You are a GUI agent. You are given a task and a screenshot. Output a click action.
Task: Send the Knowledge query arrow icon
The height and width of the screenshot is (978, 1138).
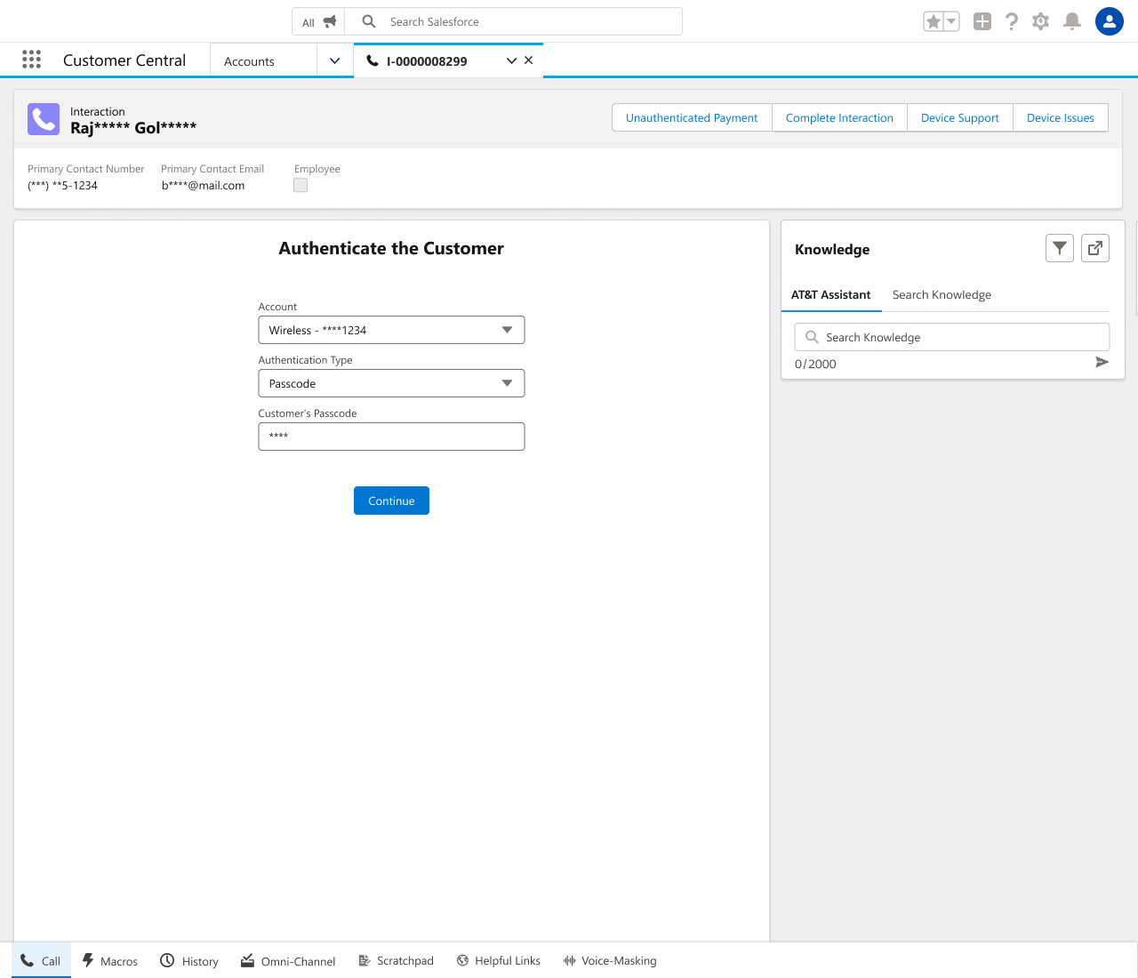1102,362
